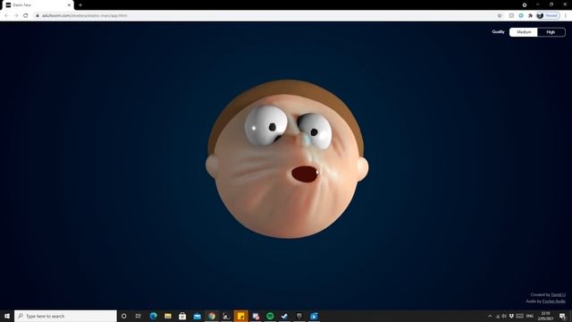Screen dimensions: 572x322
Task: Open Cortana from the taskbar
Action: (123, 316)
